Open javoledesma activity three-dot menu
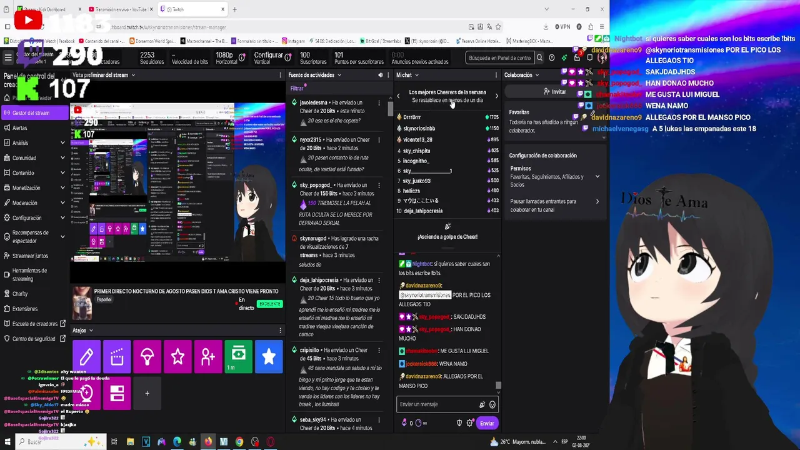Viewport: 800px width, 450px height. (x=379, y=102)
